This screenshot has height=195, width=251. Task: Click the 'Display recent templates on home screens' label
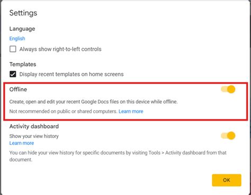pyautogui.click(x=71, y=74)
